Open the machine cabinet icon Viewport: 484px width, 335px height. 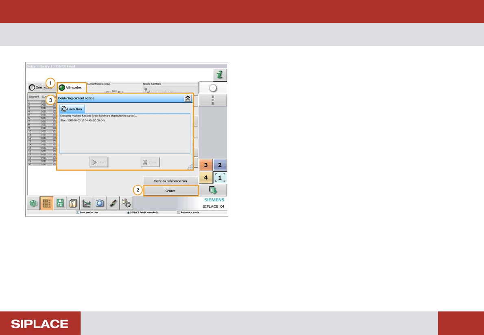click(x=73, y=203)
